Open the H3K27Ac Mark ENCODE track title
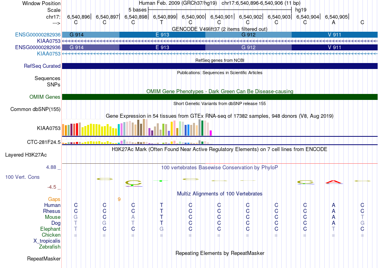The image size is (378, 268). click(x=220, y=149)
